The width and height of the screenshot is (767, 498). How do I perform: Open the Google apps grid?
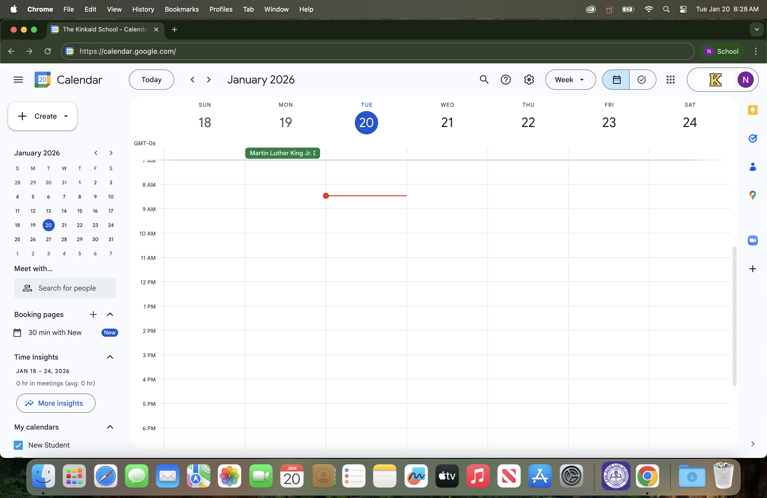(x=670, y=80)
